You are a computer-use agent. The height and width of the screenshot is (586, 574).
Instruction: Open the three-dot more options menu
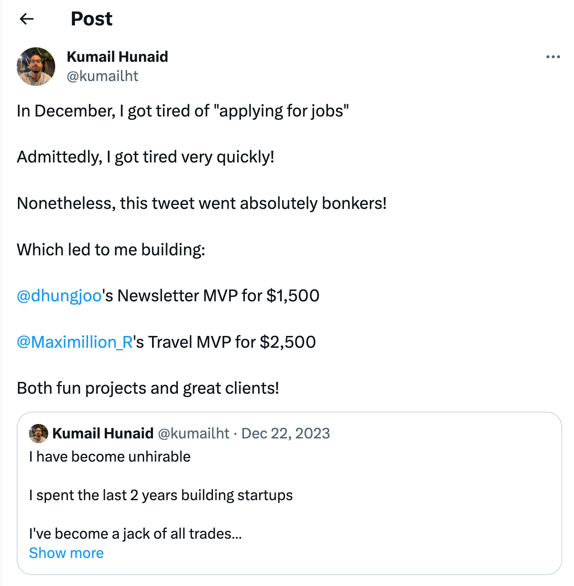[553, 57]
